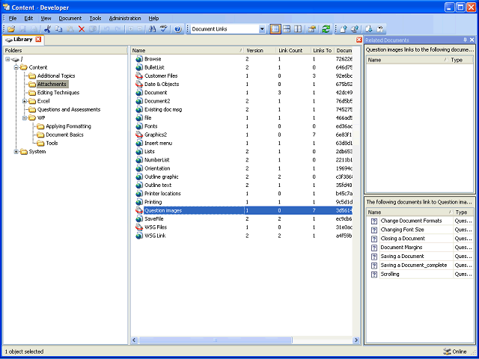Open Find with the binoculars icon

click(x=152, y=29)
